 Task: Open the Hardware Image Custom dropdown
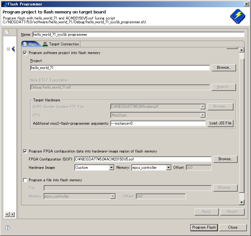111,168
